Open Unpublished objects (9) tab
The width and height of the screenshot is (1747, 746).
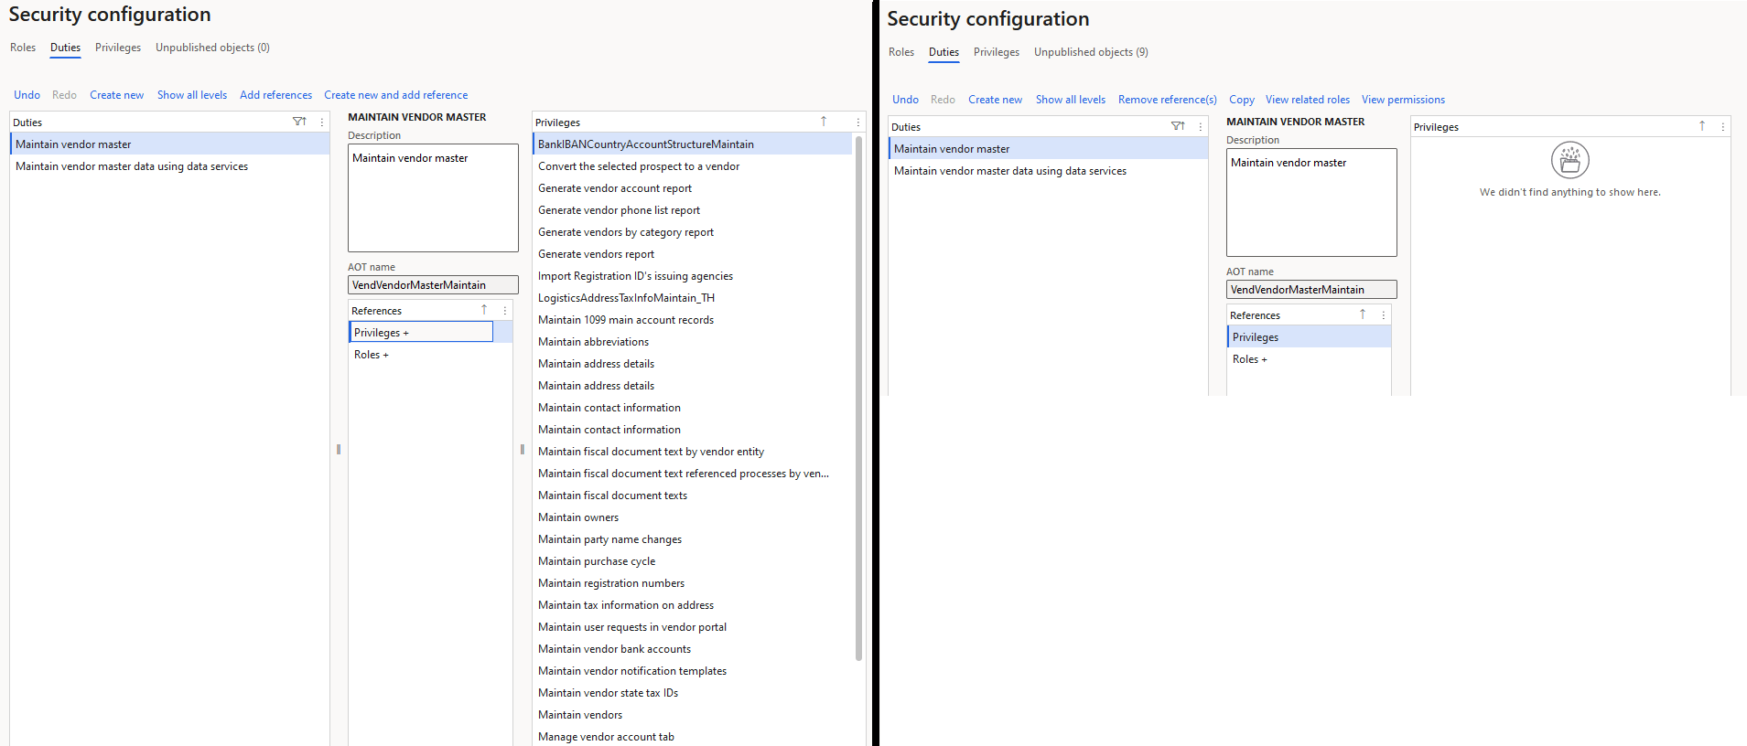pyautogui.click(x=1091, y=52)
